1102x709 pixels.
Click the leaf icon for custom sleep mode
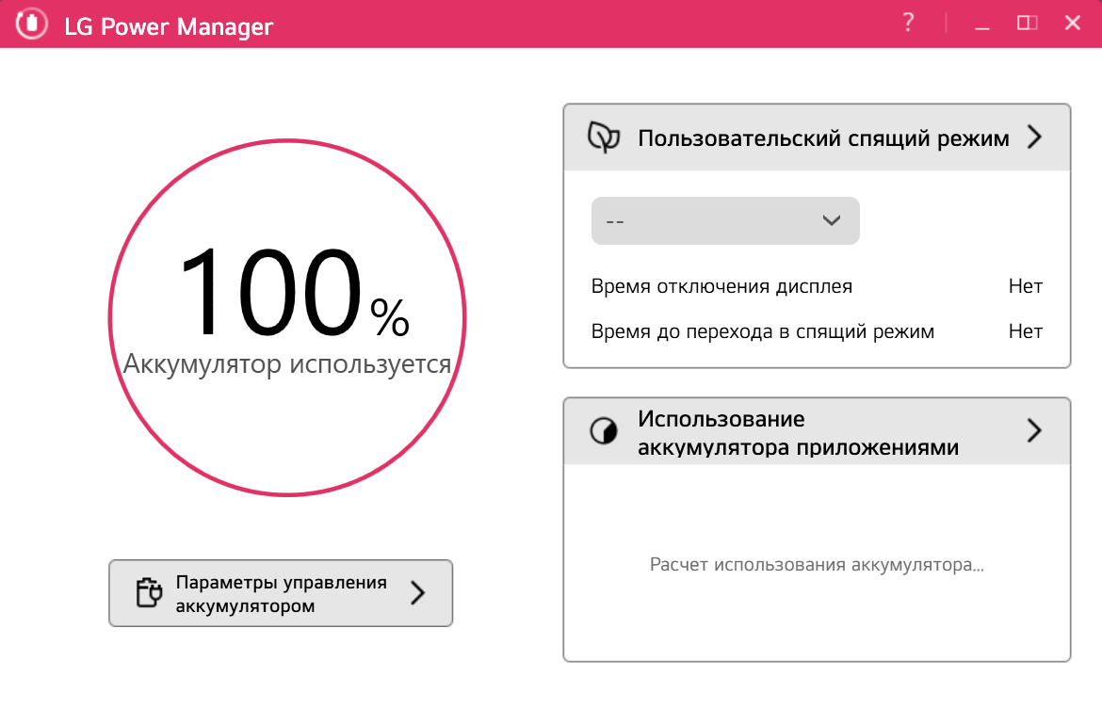(x=604, y=138)
